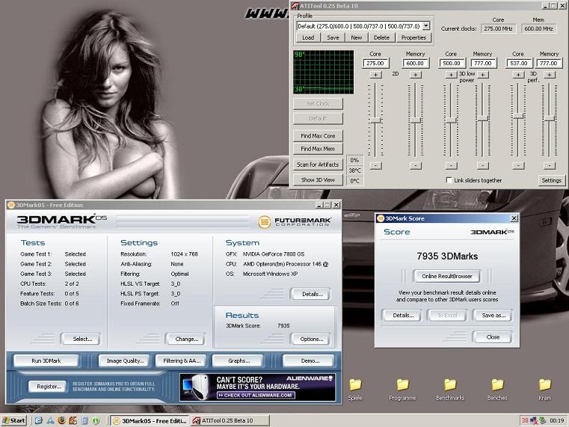
Task: Click Find Max Core button
Action: (318, 136)
